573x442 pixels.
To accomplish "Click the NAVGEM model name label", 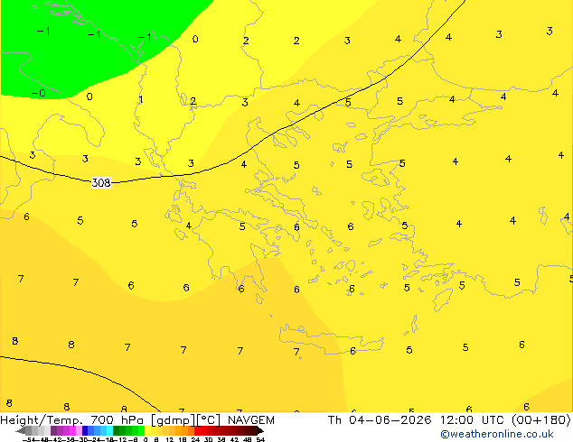I will [x=251, y=420].
